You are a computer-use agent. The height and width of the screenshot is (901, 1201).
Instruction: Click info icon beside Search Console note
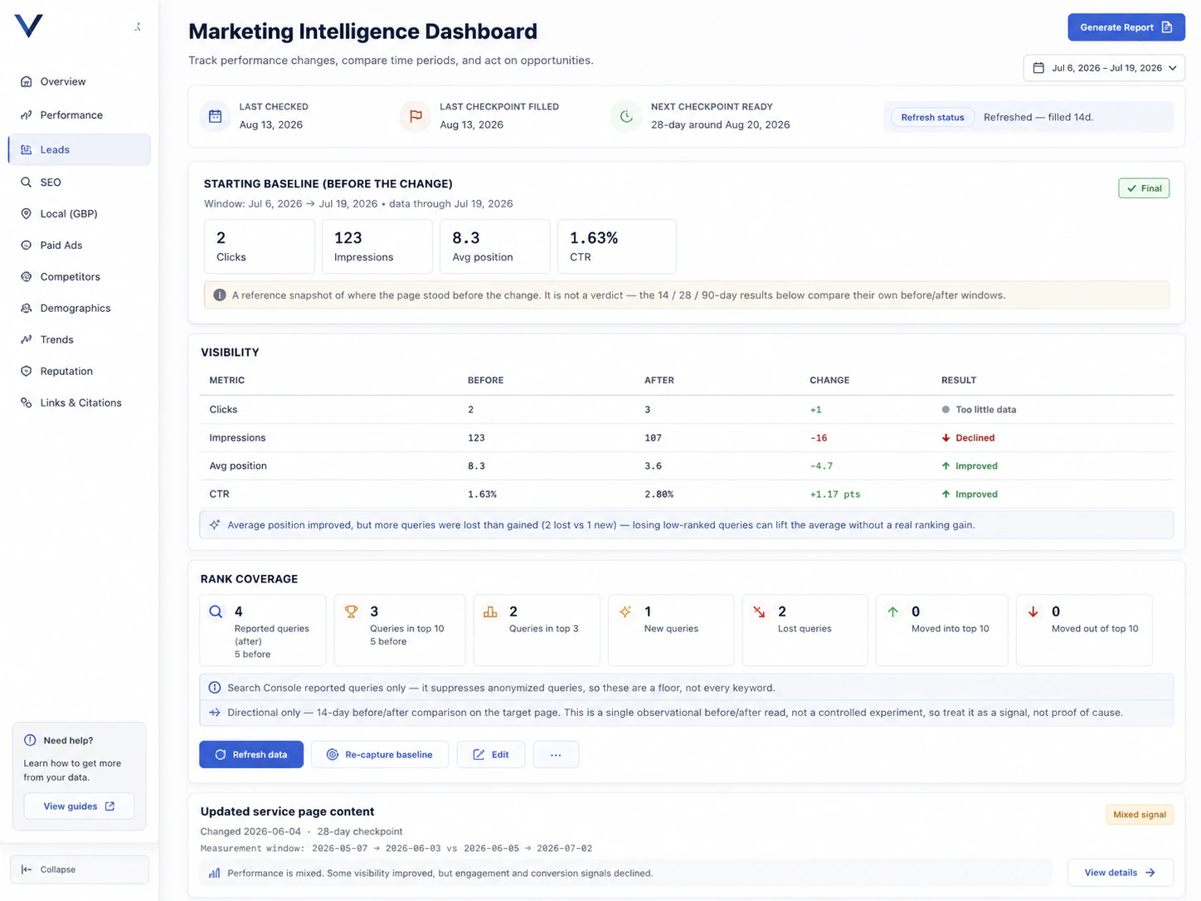pos(215,688)
